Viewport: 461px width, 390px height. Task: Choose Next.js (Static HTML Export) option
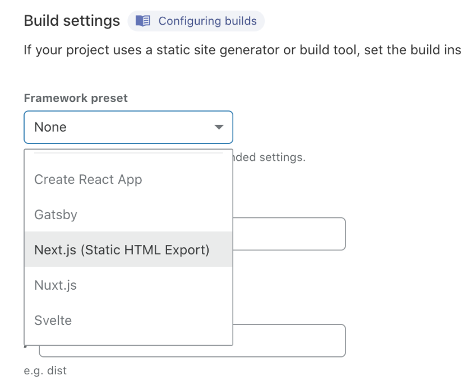tap(128, 249)
